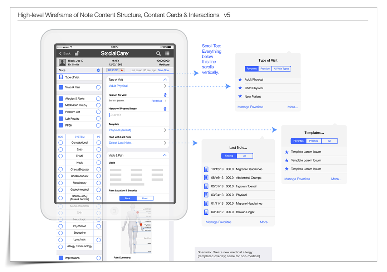Click Save Now link
The width and height of the screenshot is (387, 272).
163,70
